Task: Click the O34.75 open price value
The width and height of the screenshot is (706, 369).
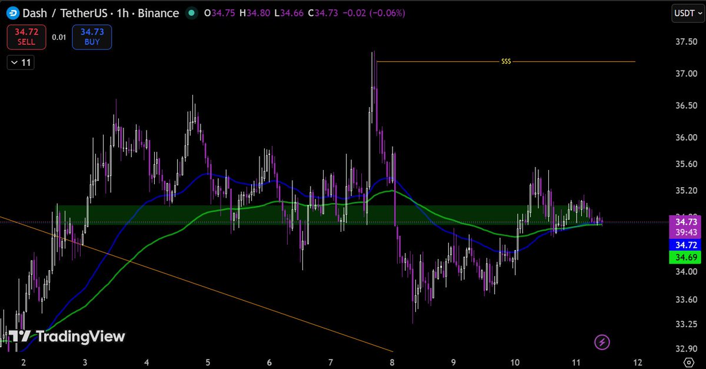Action: pyautogui.click(x=220, y=13)
